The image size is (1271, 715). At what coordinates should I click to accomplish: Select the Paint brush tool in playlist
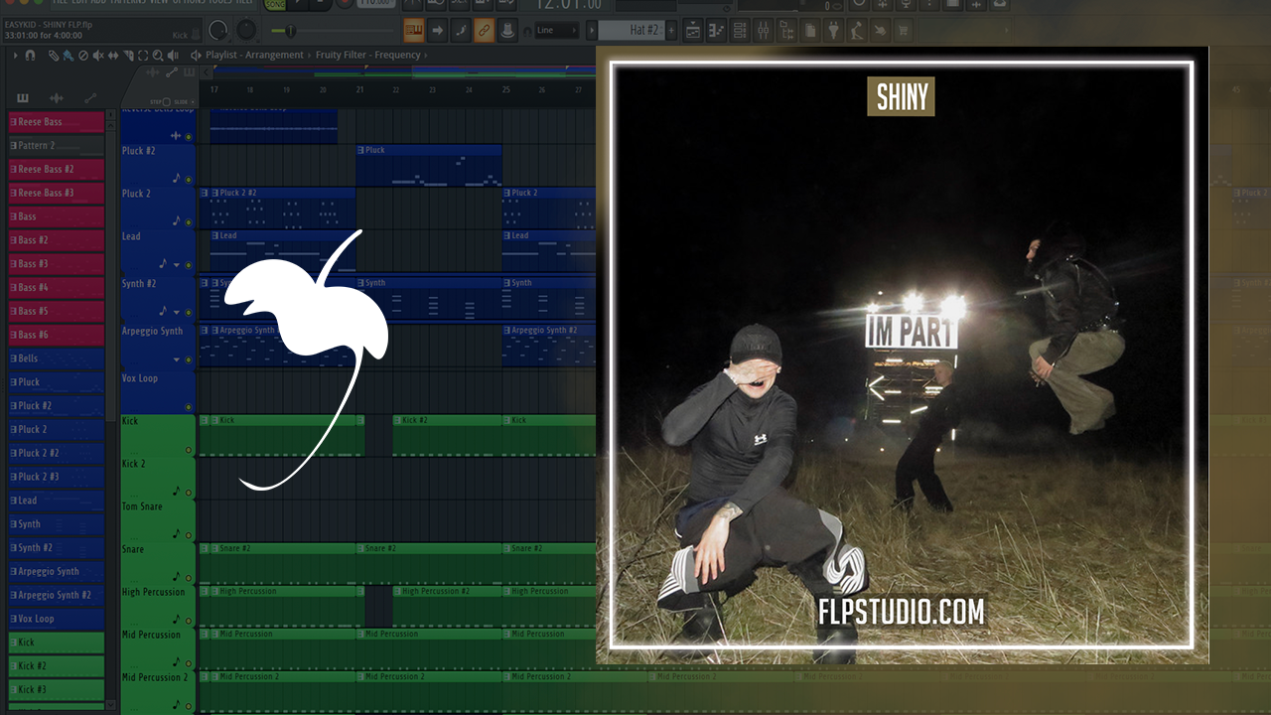[x=67, y=56]
